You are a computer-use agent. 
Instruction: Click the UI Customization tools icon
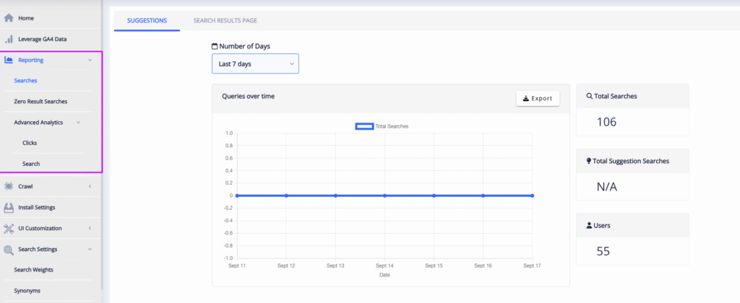pyautogui.click(x=9, y=228)
